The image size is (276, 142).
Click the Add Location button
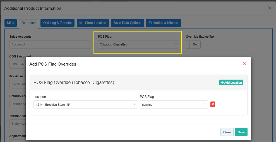[231, 83]
